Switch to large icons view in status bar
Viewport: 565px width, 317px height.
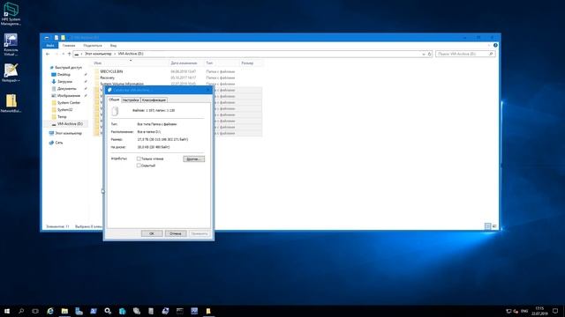click(x=494, y=226)
